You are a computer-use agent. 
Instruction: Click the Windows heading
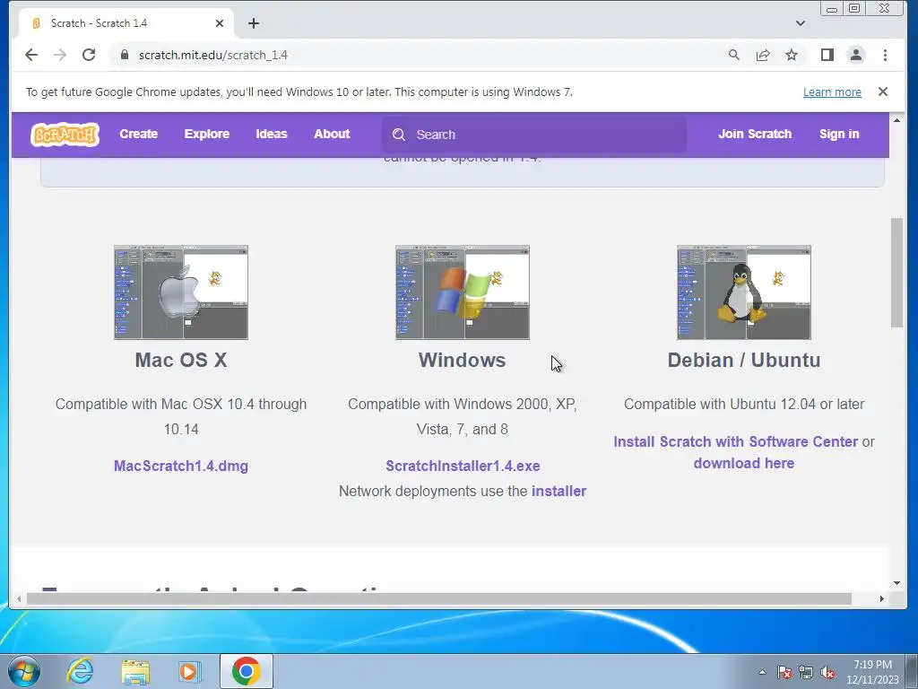tap(463, 360)
